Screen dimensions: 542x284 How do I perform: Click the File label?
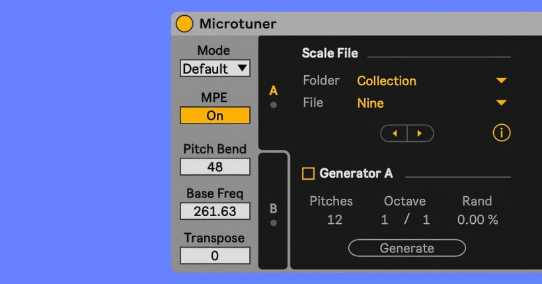(313, 102)
